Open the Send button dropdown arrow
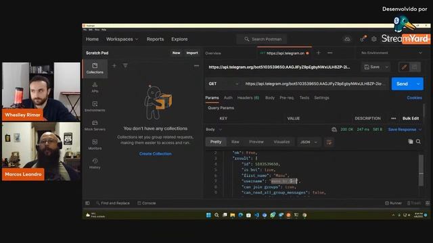 click(418, 84)
